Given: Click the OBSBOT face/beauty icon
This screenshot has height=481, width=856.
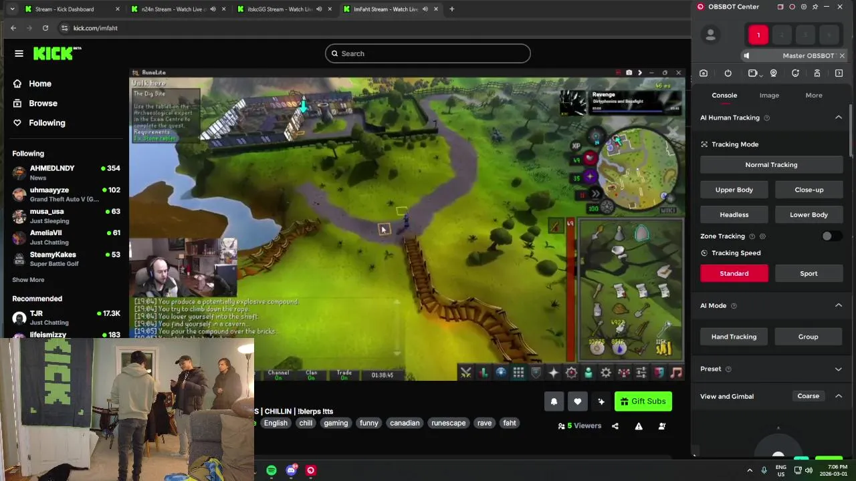Looking at the screenshot, I should pos(795,73).
